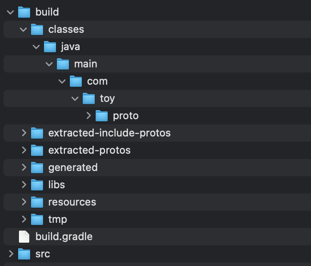The height and width of the screenshot is (266, 311).
Task: Expand the generated folder chevron
Action: click(x=24, y=168)
